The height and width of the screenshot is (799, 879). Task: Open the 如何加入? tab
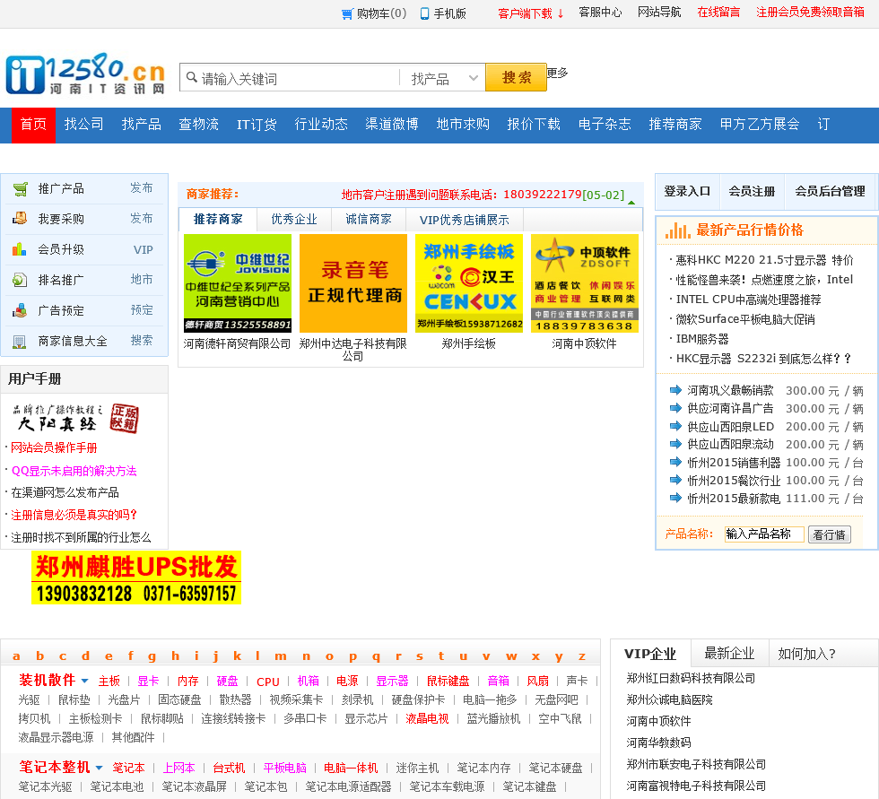click(x=806, y=654)
